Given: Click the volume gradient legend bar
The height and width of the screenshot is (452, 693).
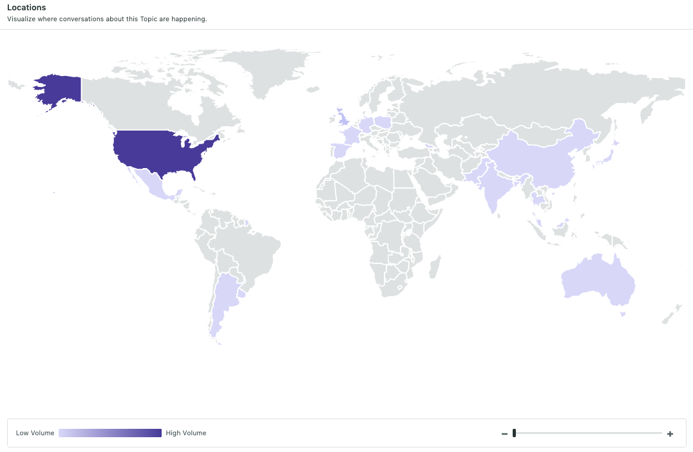Looking at the screenshot, I should click(x=110, y=433).
